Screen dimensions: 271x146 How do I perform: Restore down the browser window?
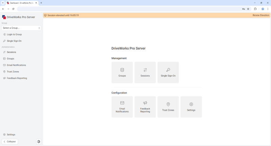point(261,3)
